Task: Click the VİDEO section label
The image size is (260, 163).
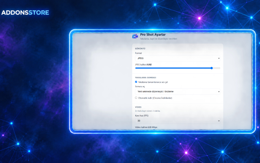Action: [x=138, y=107]
